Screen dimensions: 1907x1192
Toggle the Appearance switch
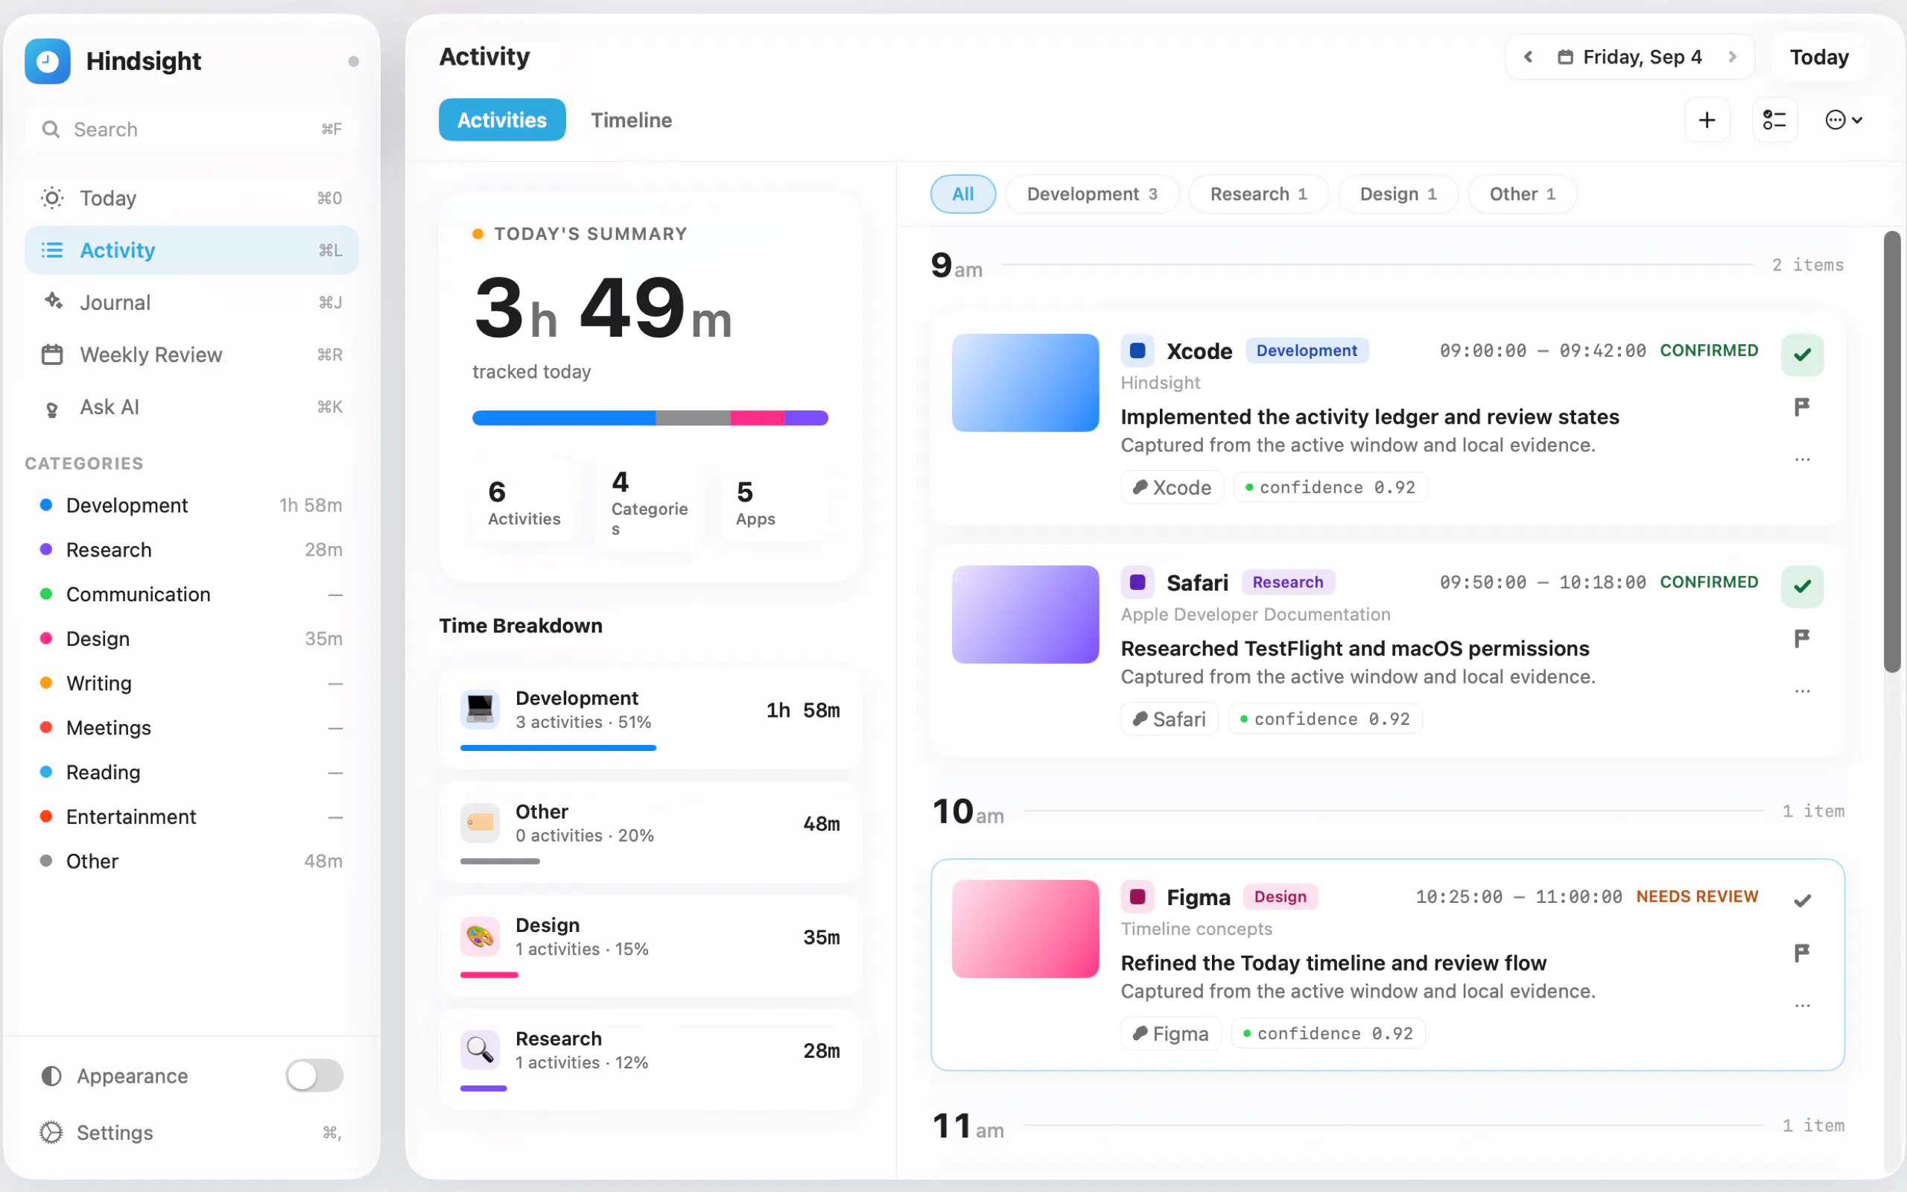click(314, 1075)
